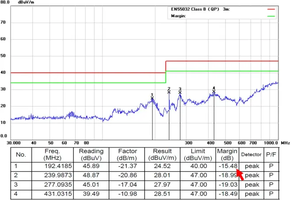Select peak marker 2 on the graph

pyautogui.click(x=169, y=92)
